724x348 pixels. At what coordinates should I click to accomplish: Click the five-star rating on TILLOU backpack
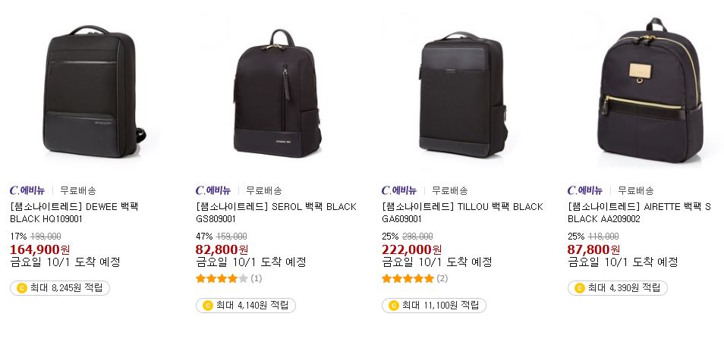(x=408, y=278)
